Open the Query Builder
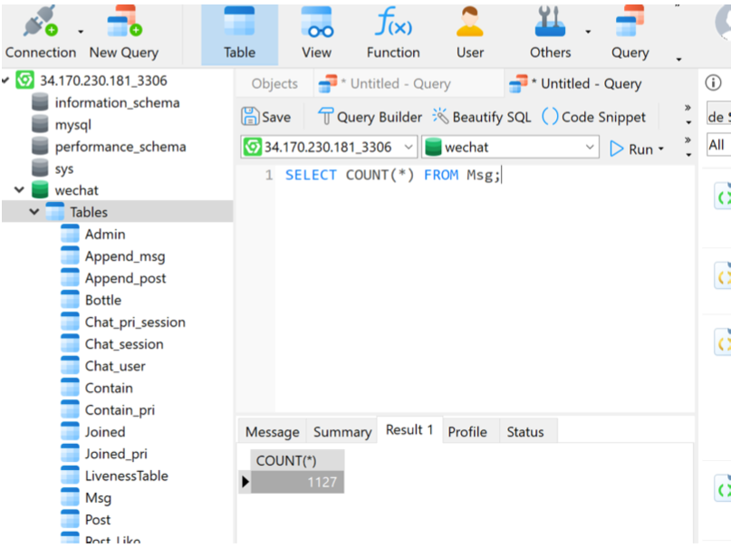 (370, 117)
